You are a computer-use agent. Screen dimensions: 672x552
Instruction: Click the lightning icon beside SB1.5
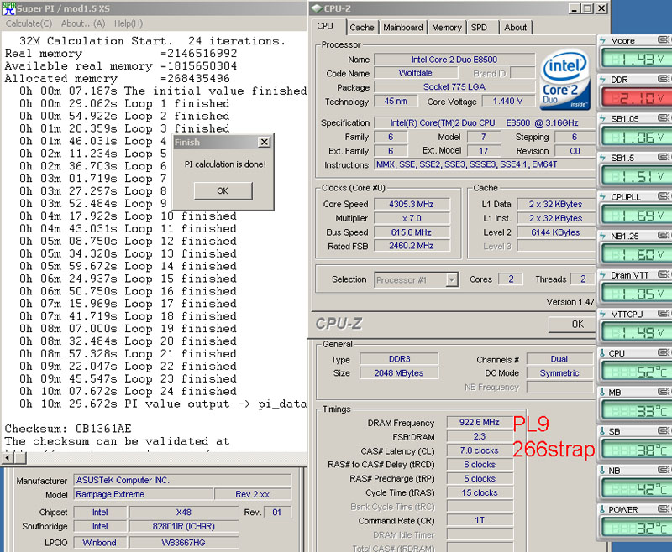pyautogui.click(x=603, y=158)
